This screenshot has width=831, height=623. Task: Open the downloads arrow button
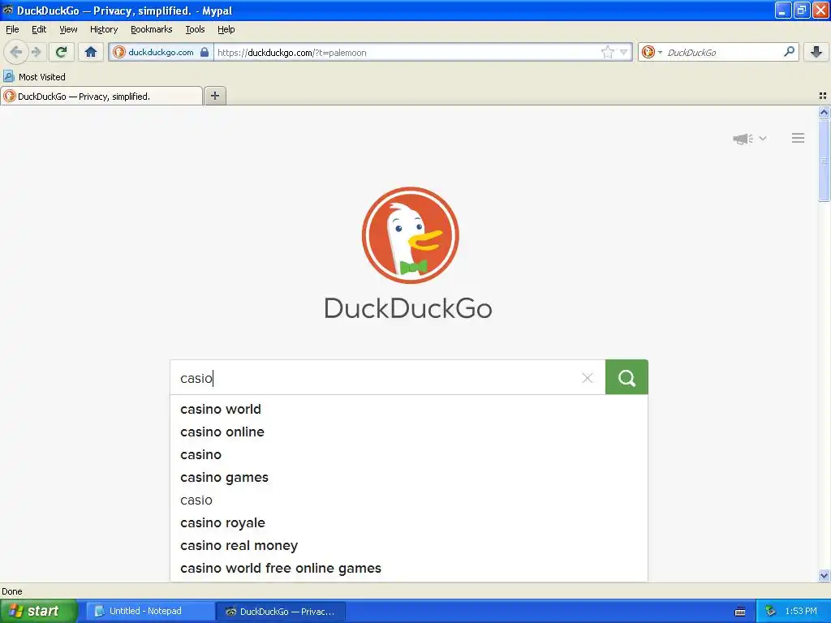(816, 52)
